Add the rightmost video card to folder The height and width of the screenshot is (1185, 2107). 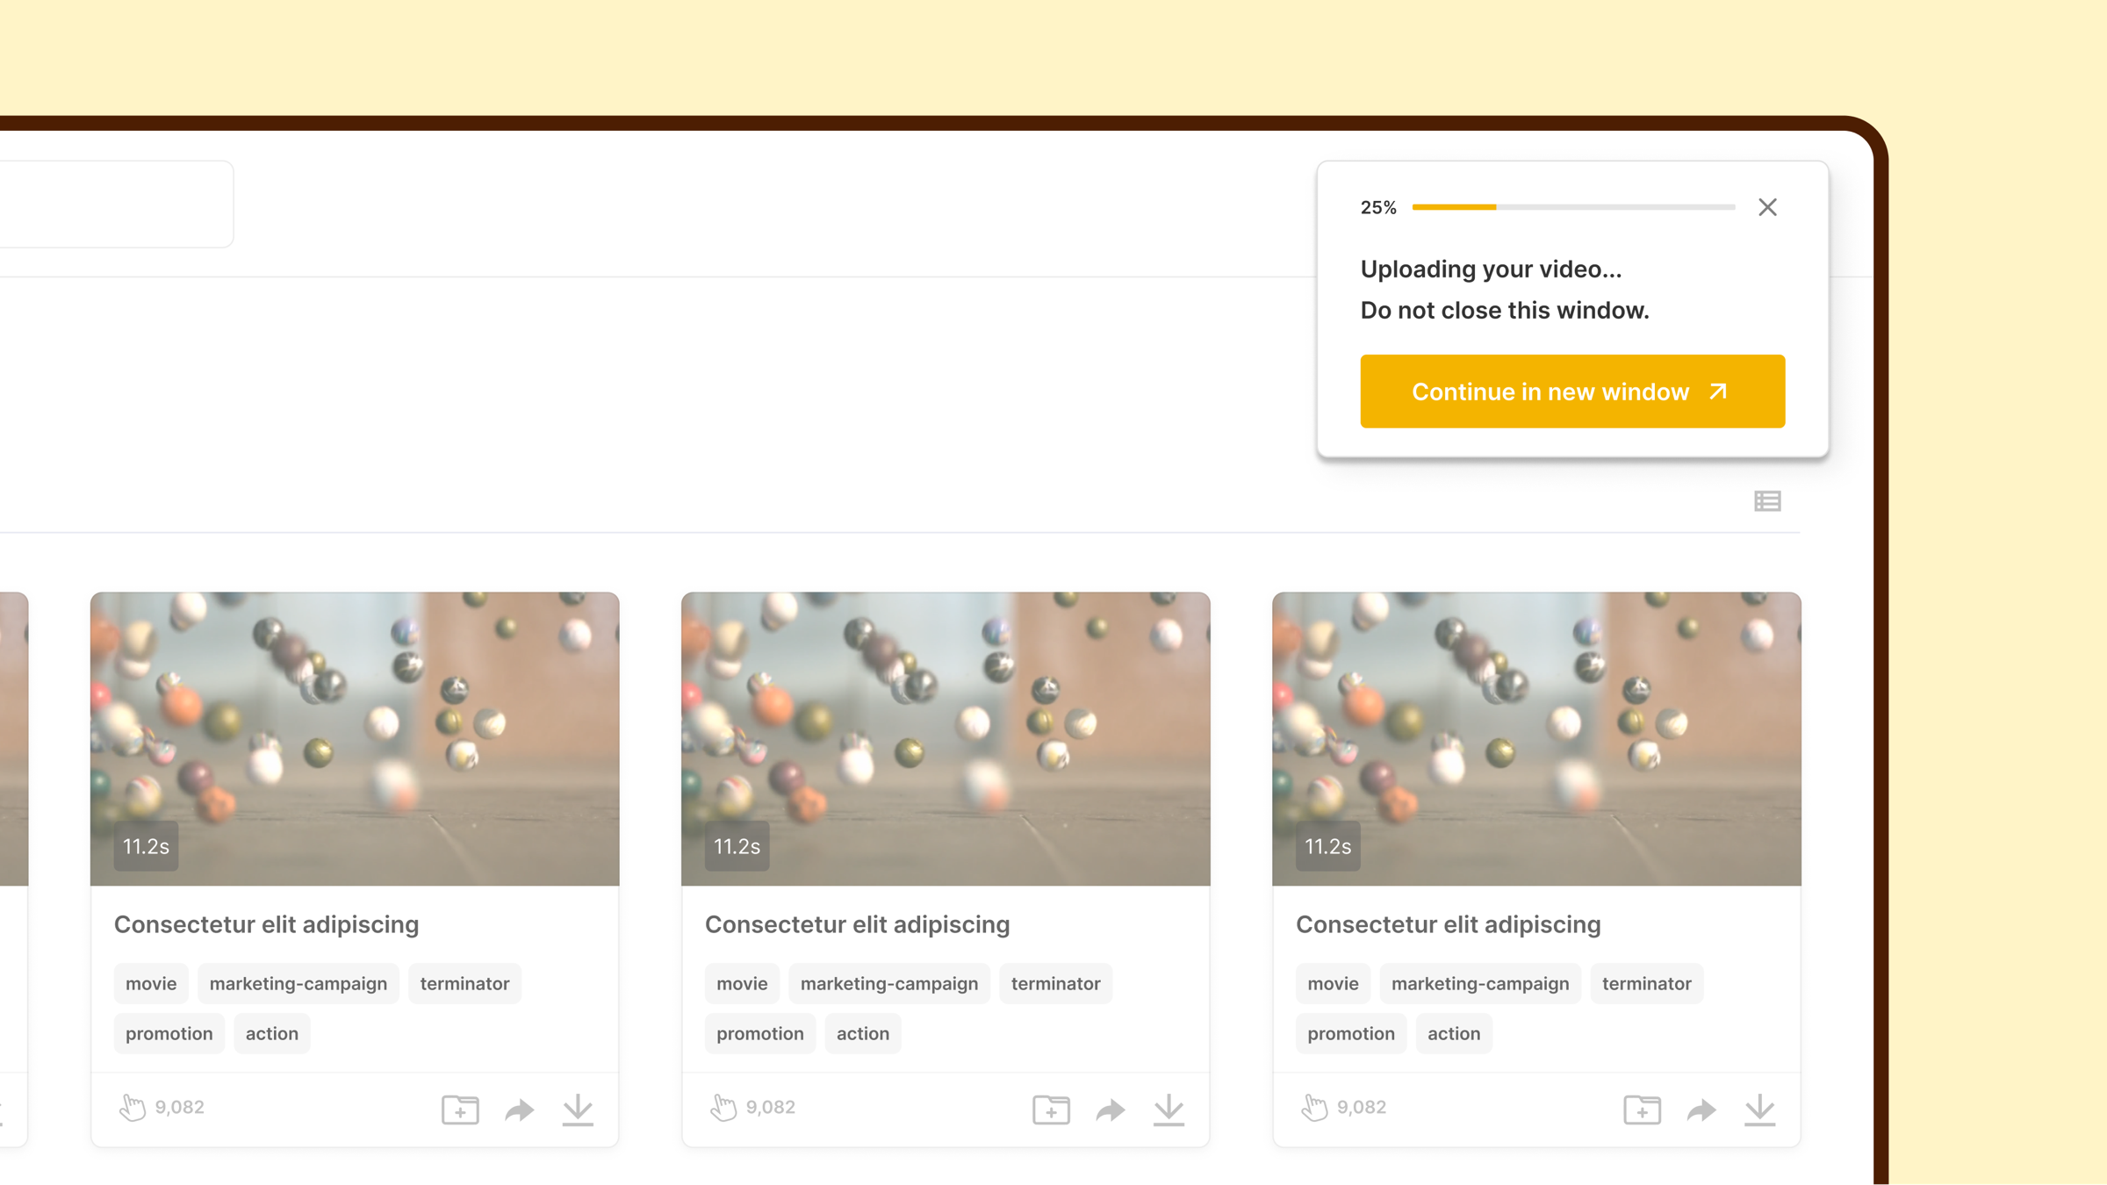[1642, 1110]
